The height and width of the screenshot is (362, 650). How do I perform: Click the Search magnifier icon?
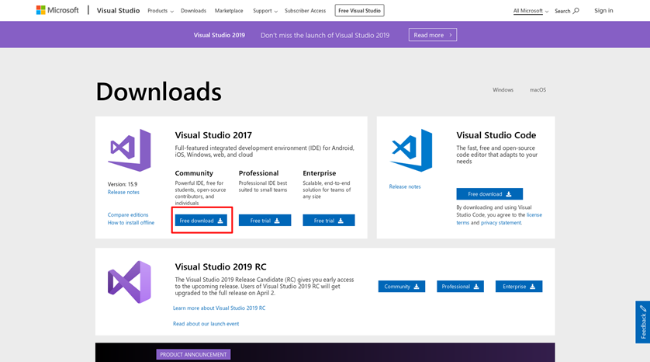pyautogui.click(x=576, y=11)
